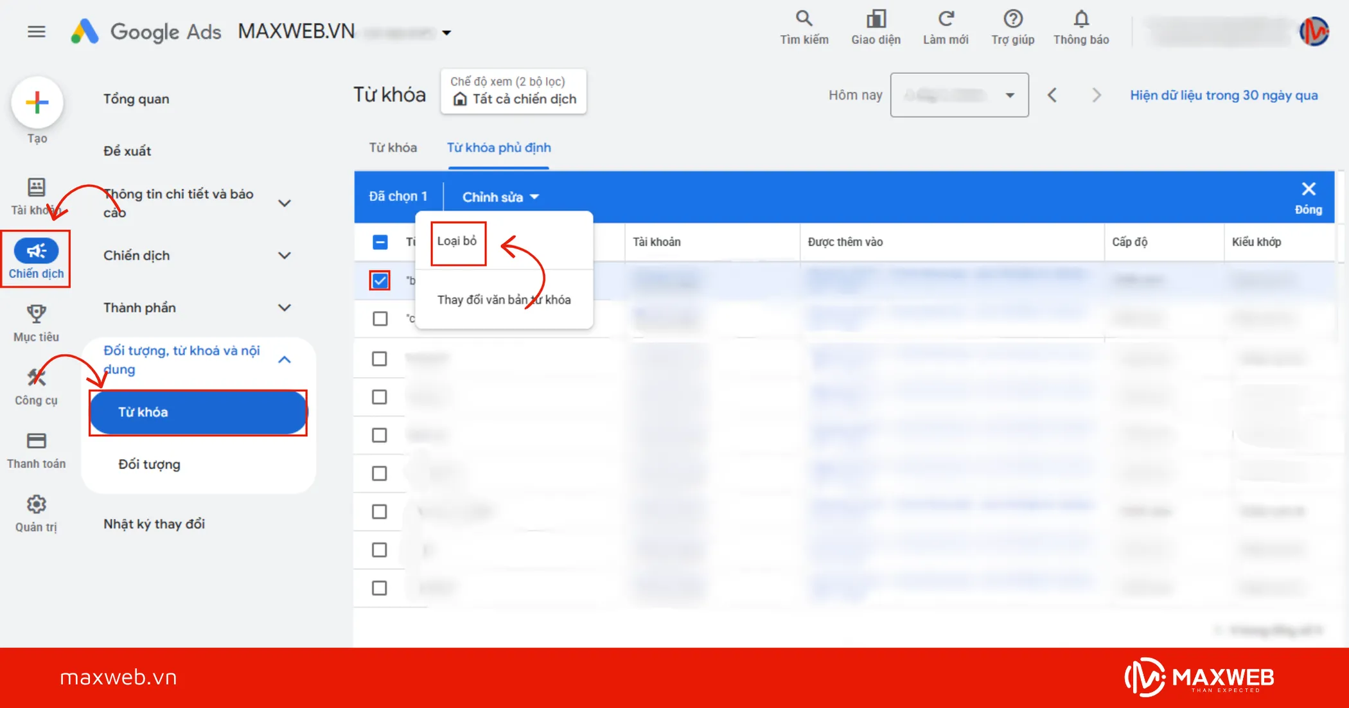The width and height of the screenshot is (1349, 708).
Task: Click the Làm mới refresh icon
Action: click(946, 19)
